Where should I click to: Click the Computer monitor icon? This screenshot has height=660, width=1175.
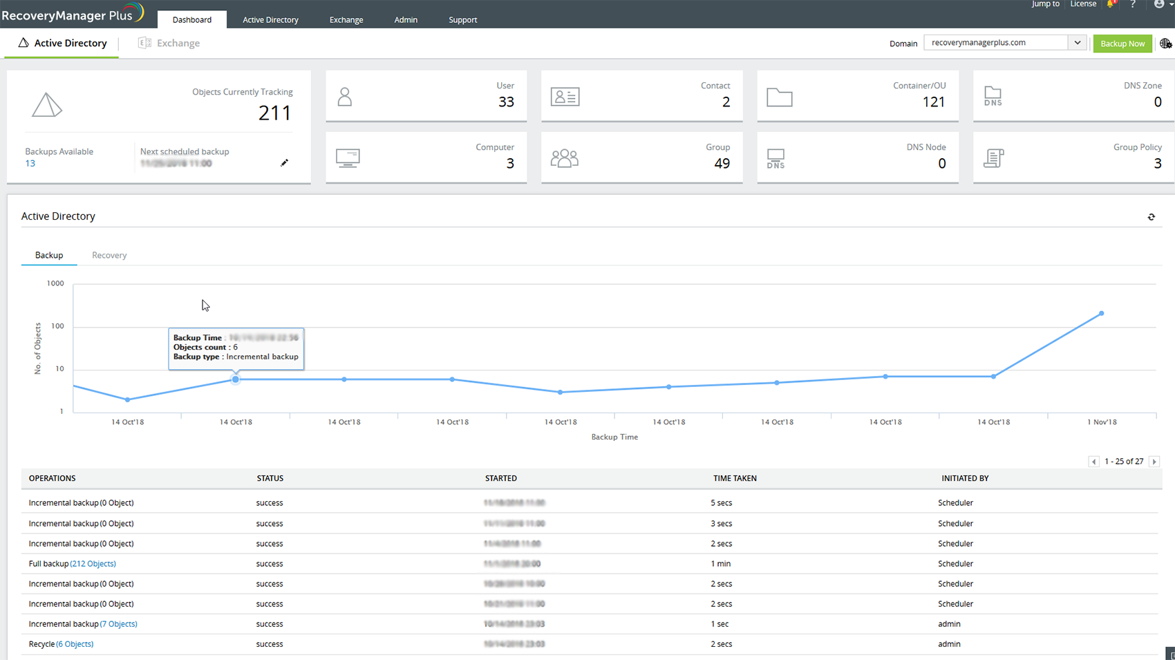(x=348, y=158)
